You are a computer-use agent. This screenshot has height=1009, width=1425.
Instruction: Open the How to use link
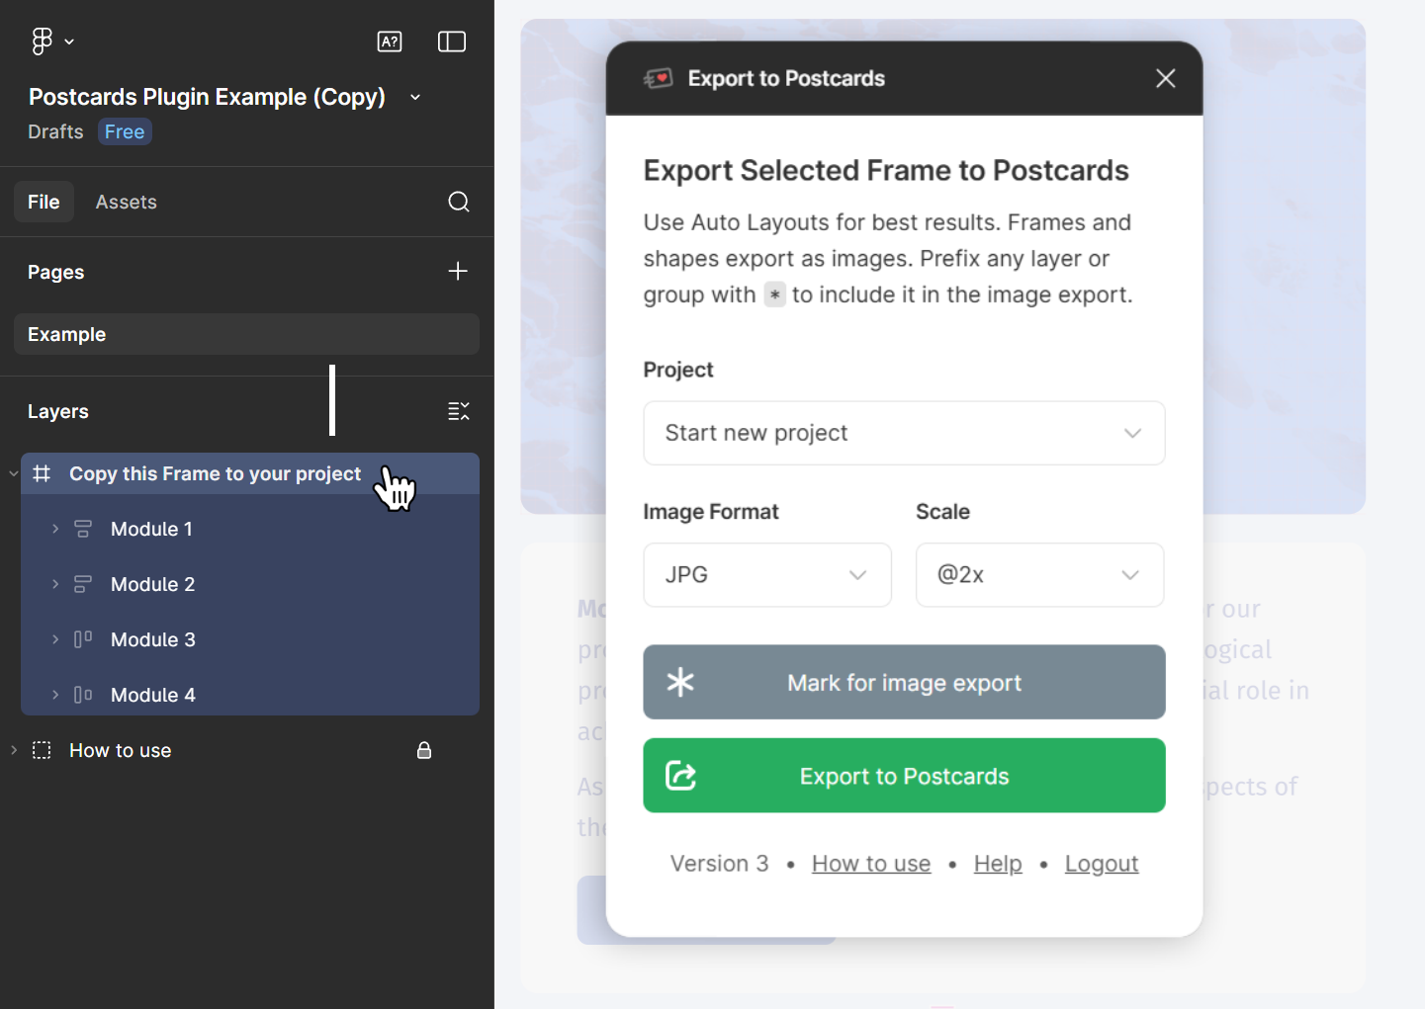[x=871, y=864]
